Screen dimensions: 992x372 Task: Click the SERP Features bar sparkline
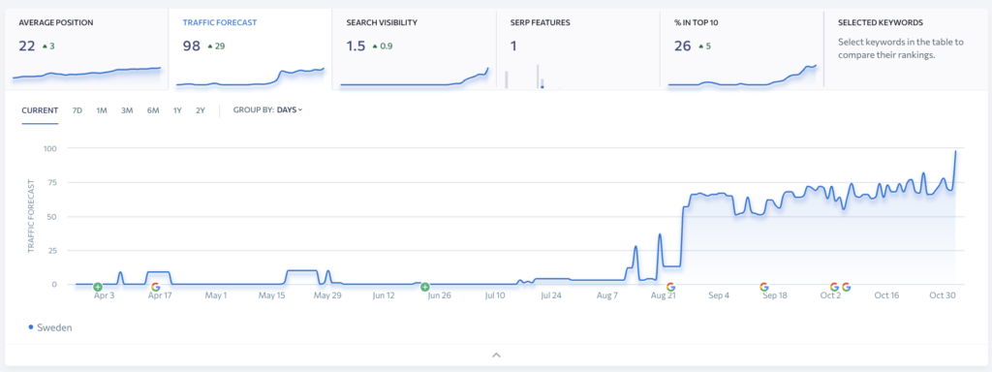(x=524, y=76)
